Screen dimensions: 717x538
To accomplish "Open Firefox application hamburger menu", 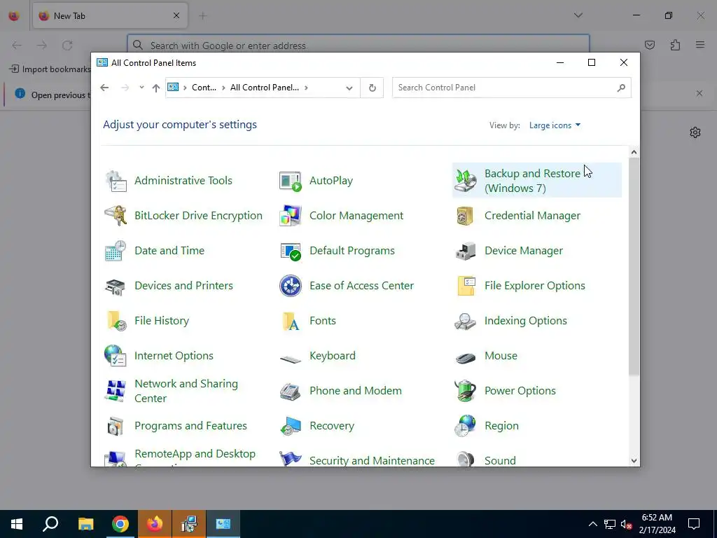I will tap(700, 45).
